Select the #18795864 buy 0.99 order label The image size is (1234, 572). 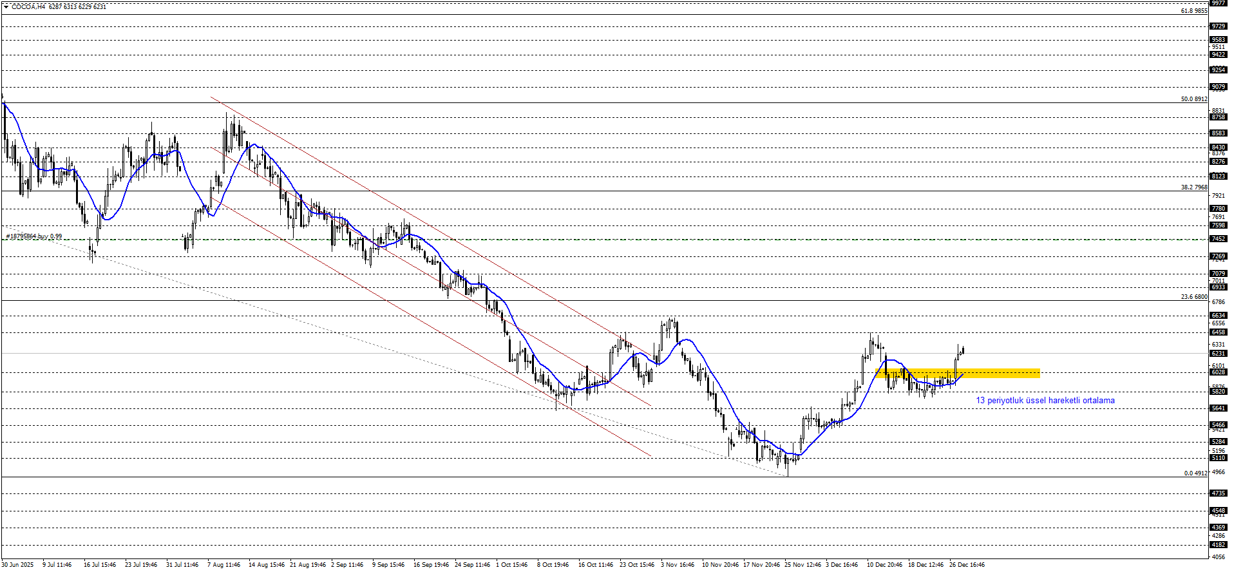point(34,236)
